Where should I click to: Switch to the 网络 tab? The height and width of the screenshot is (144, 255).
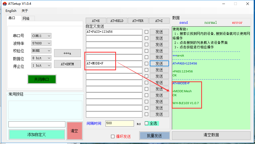[26, 18]
